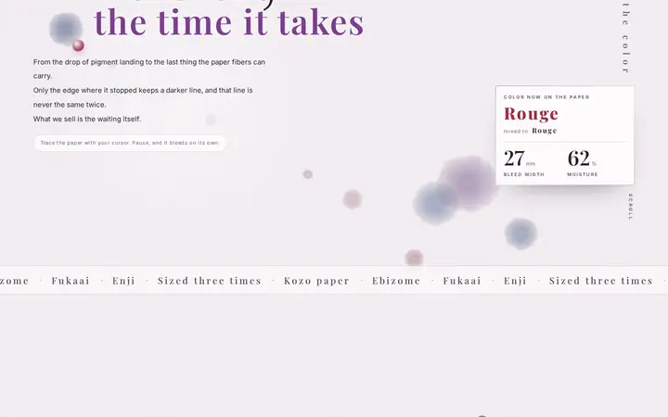668x417 pixels.
Task: Click the '27' bleed width value
Action: (514, 158)
